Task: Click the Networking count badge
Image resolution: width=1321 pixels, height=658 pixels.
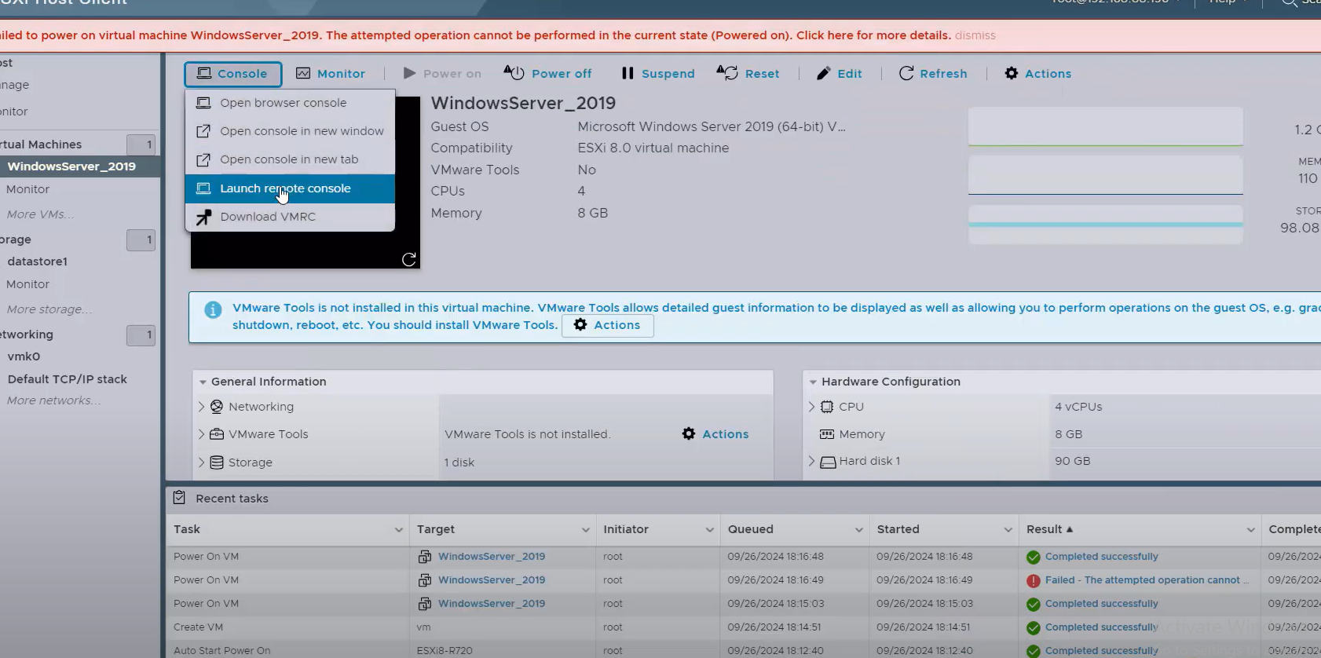Action: (141, 335)
